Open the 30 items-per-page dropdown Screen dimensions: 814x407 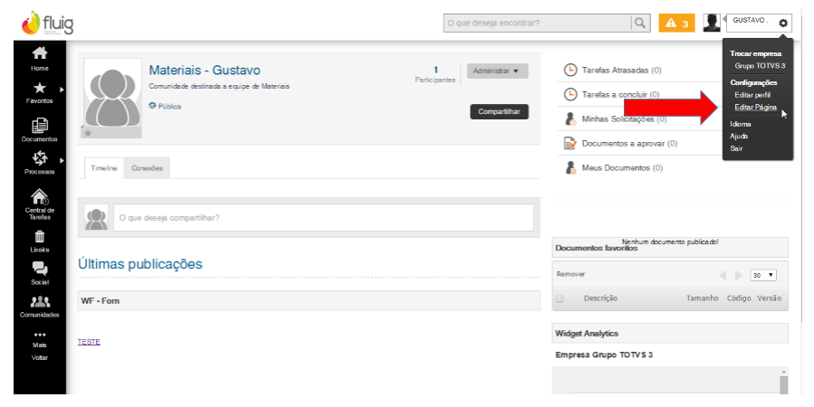[x=763, y=275]
